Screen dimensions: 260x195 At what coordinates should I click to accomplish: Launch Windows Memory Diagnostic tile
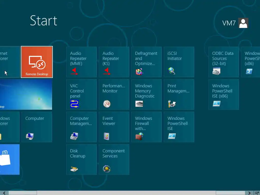[x=147, y=94]
